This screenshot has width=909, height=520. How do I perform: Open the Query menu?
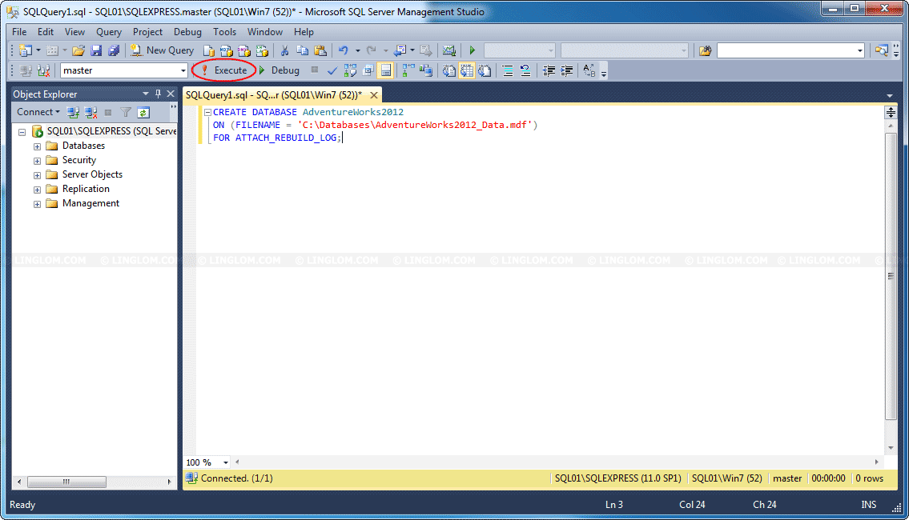click(x=109, y=32)
